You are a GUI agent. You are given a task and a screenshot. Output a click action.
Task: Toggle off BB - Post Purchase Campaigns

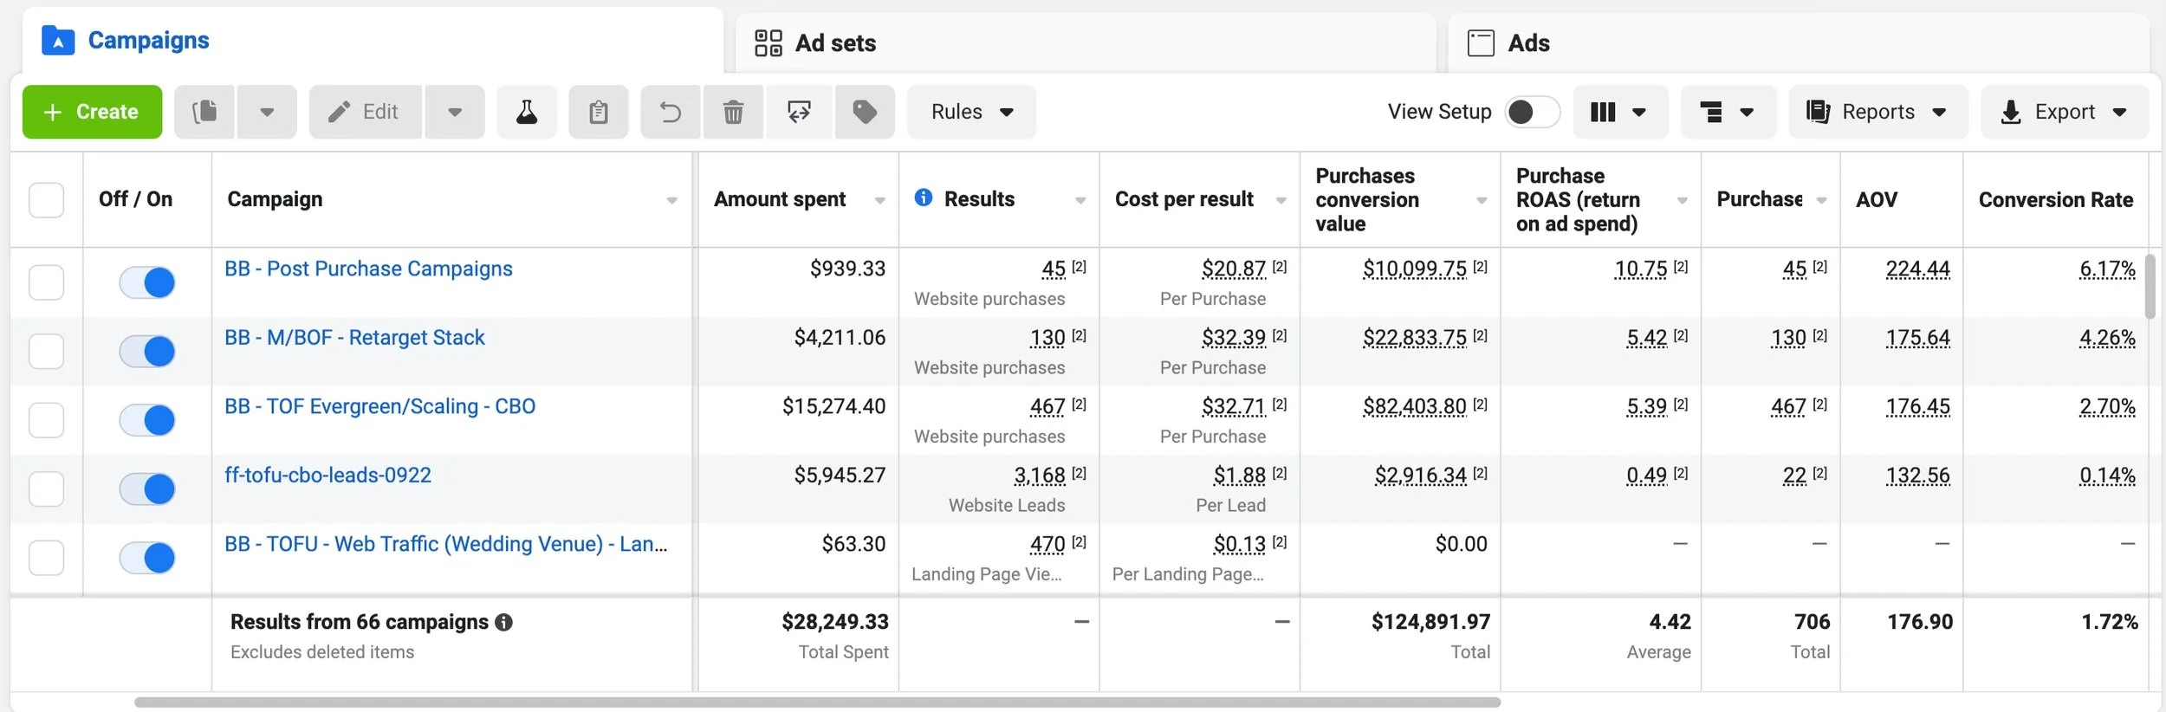147,282
